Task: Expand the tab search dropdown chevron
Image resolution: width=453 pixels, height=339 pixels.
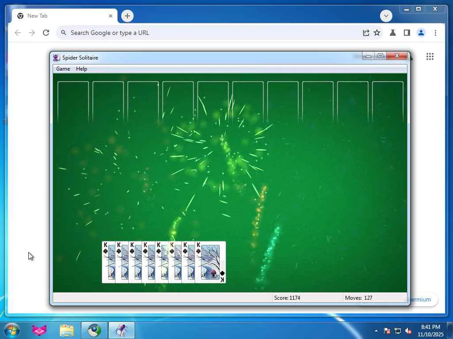Action: (386, 16)
